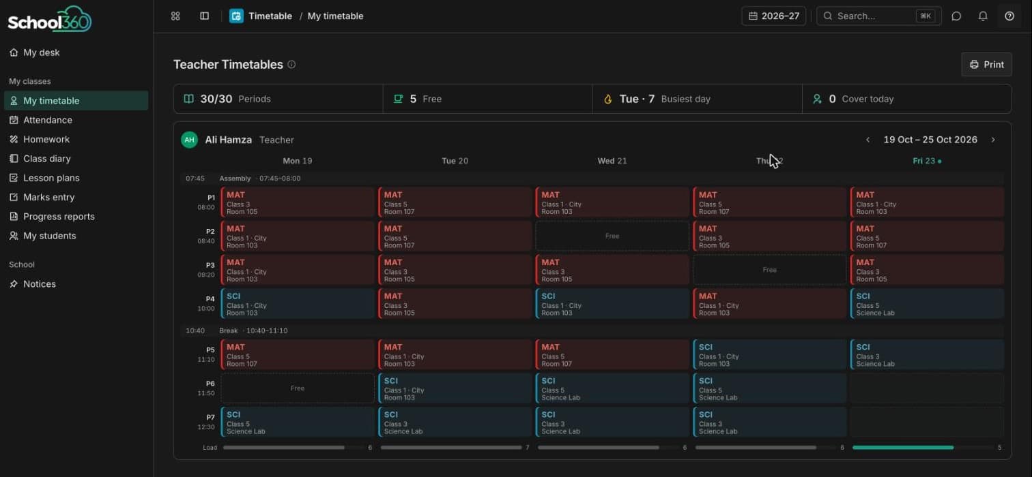Open Lesson plans from the sidebar
Image resolution: width=1032 pixels, height=477 pixels.
click(x=76, y=178)
